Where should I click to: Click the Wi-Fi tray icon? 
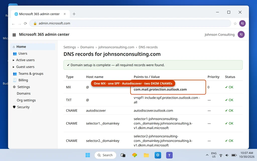click(x=221, y=155)
